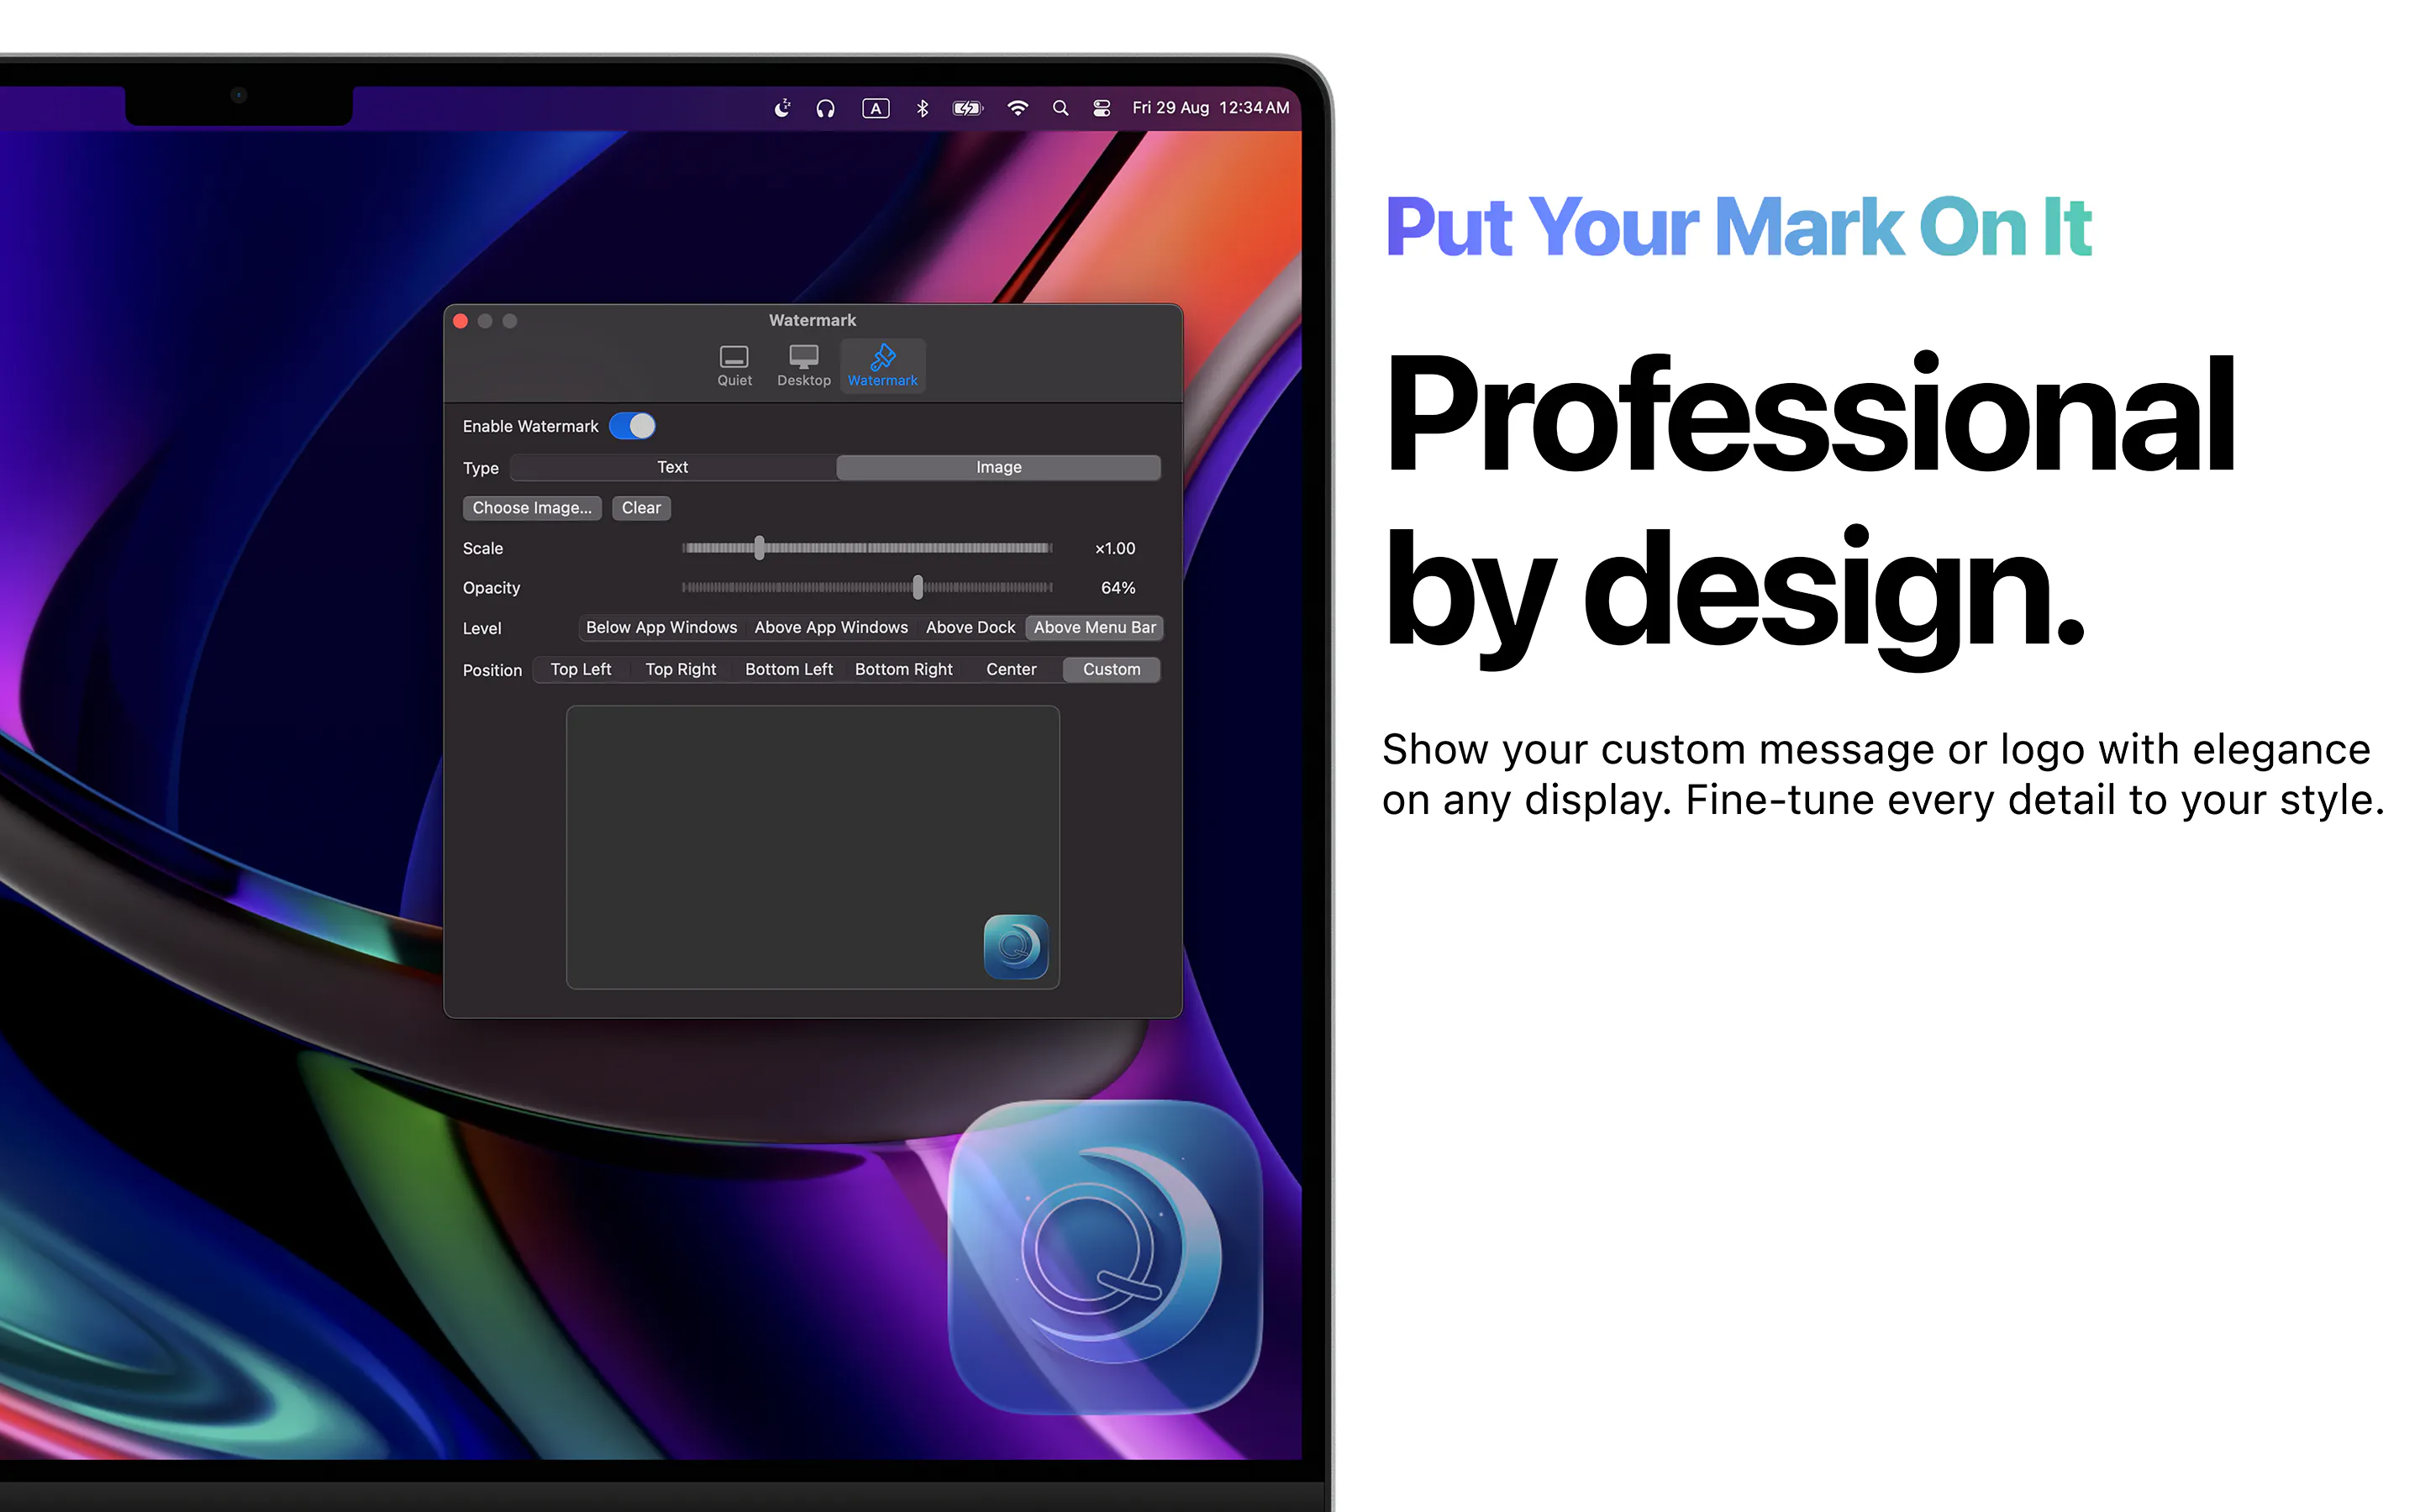Open Control Center icon in menu bar
The image size is (2420, 1512).
1101,108
